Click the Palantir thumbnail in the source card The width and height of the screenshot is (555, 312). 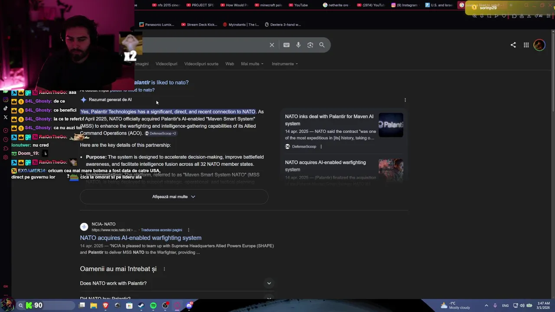point(391,125)
